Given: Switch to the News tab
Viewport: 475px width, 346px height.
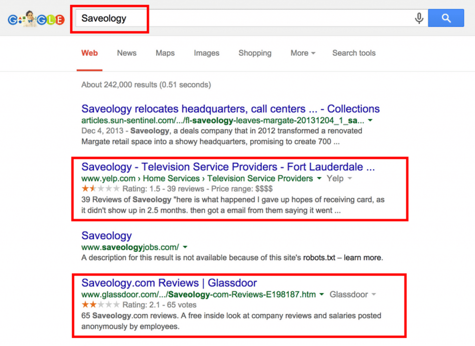Looking at the screenshot, I should click(127, 53).
